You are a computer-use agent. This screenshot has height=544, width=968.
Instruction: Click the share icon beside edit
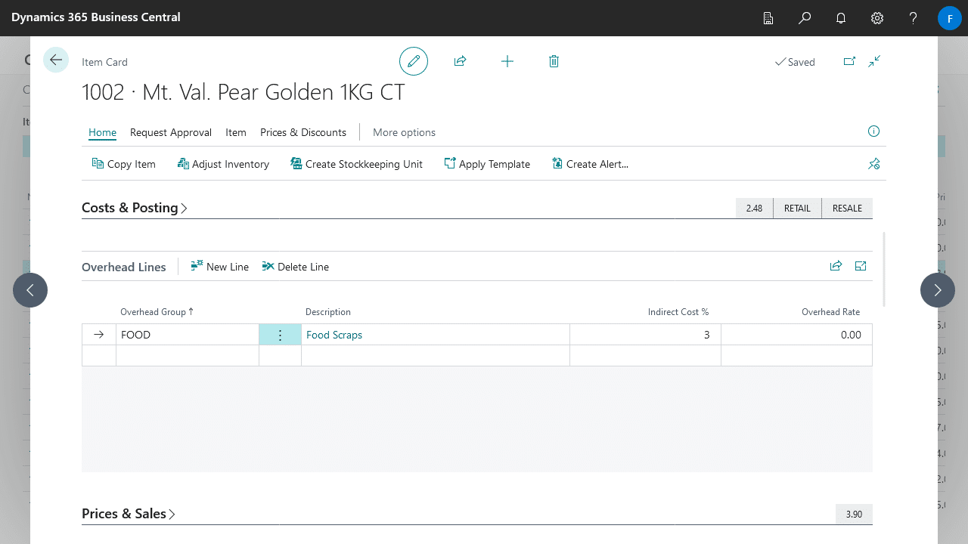tap(460, 61)
